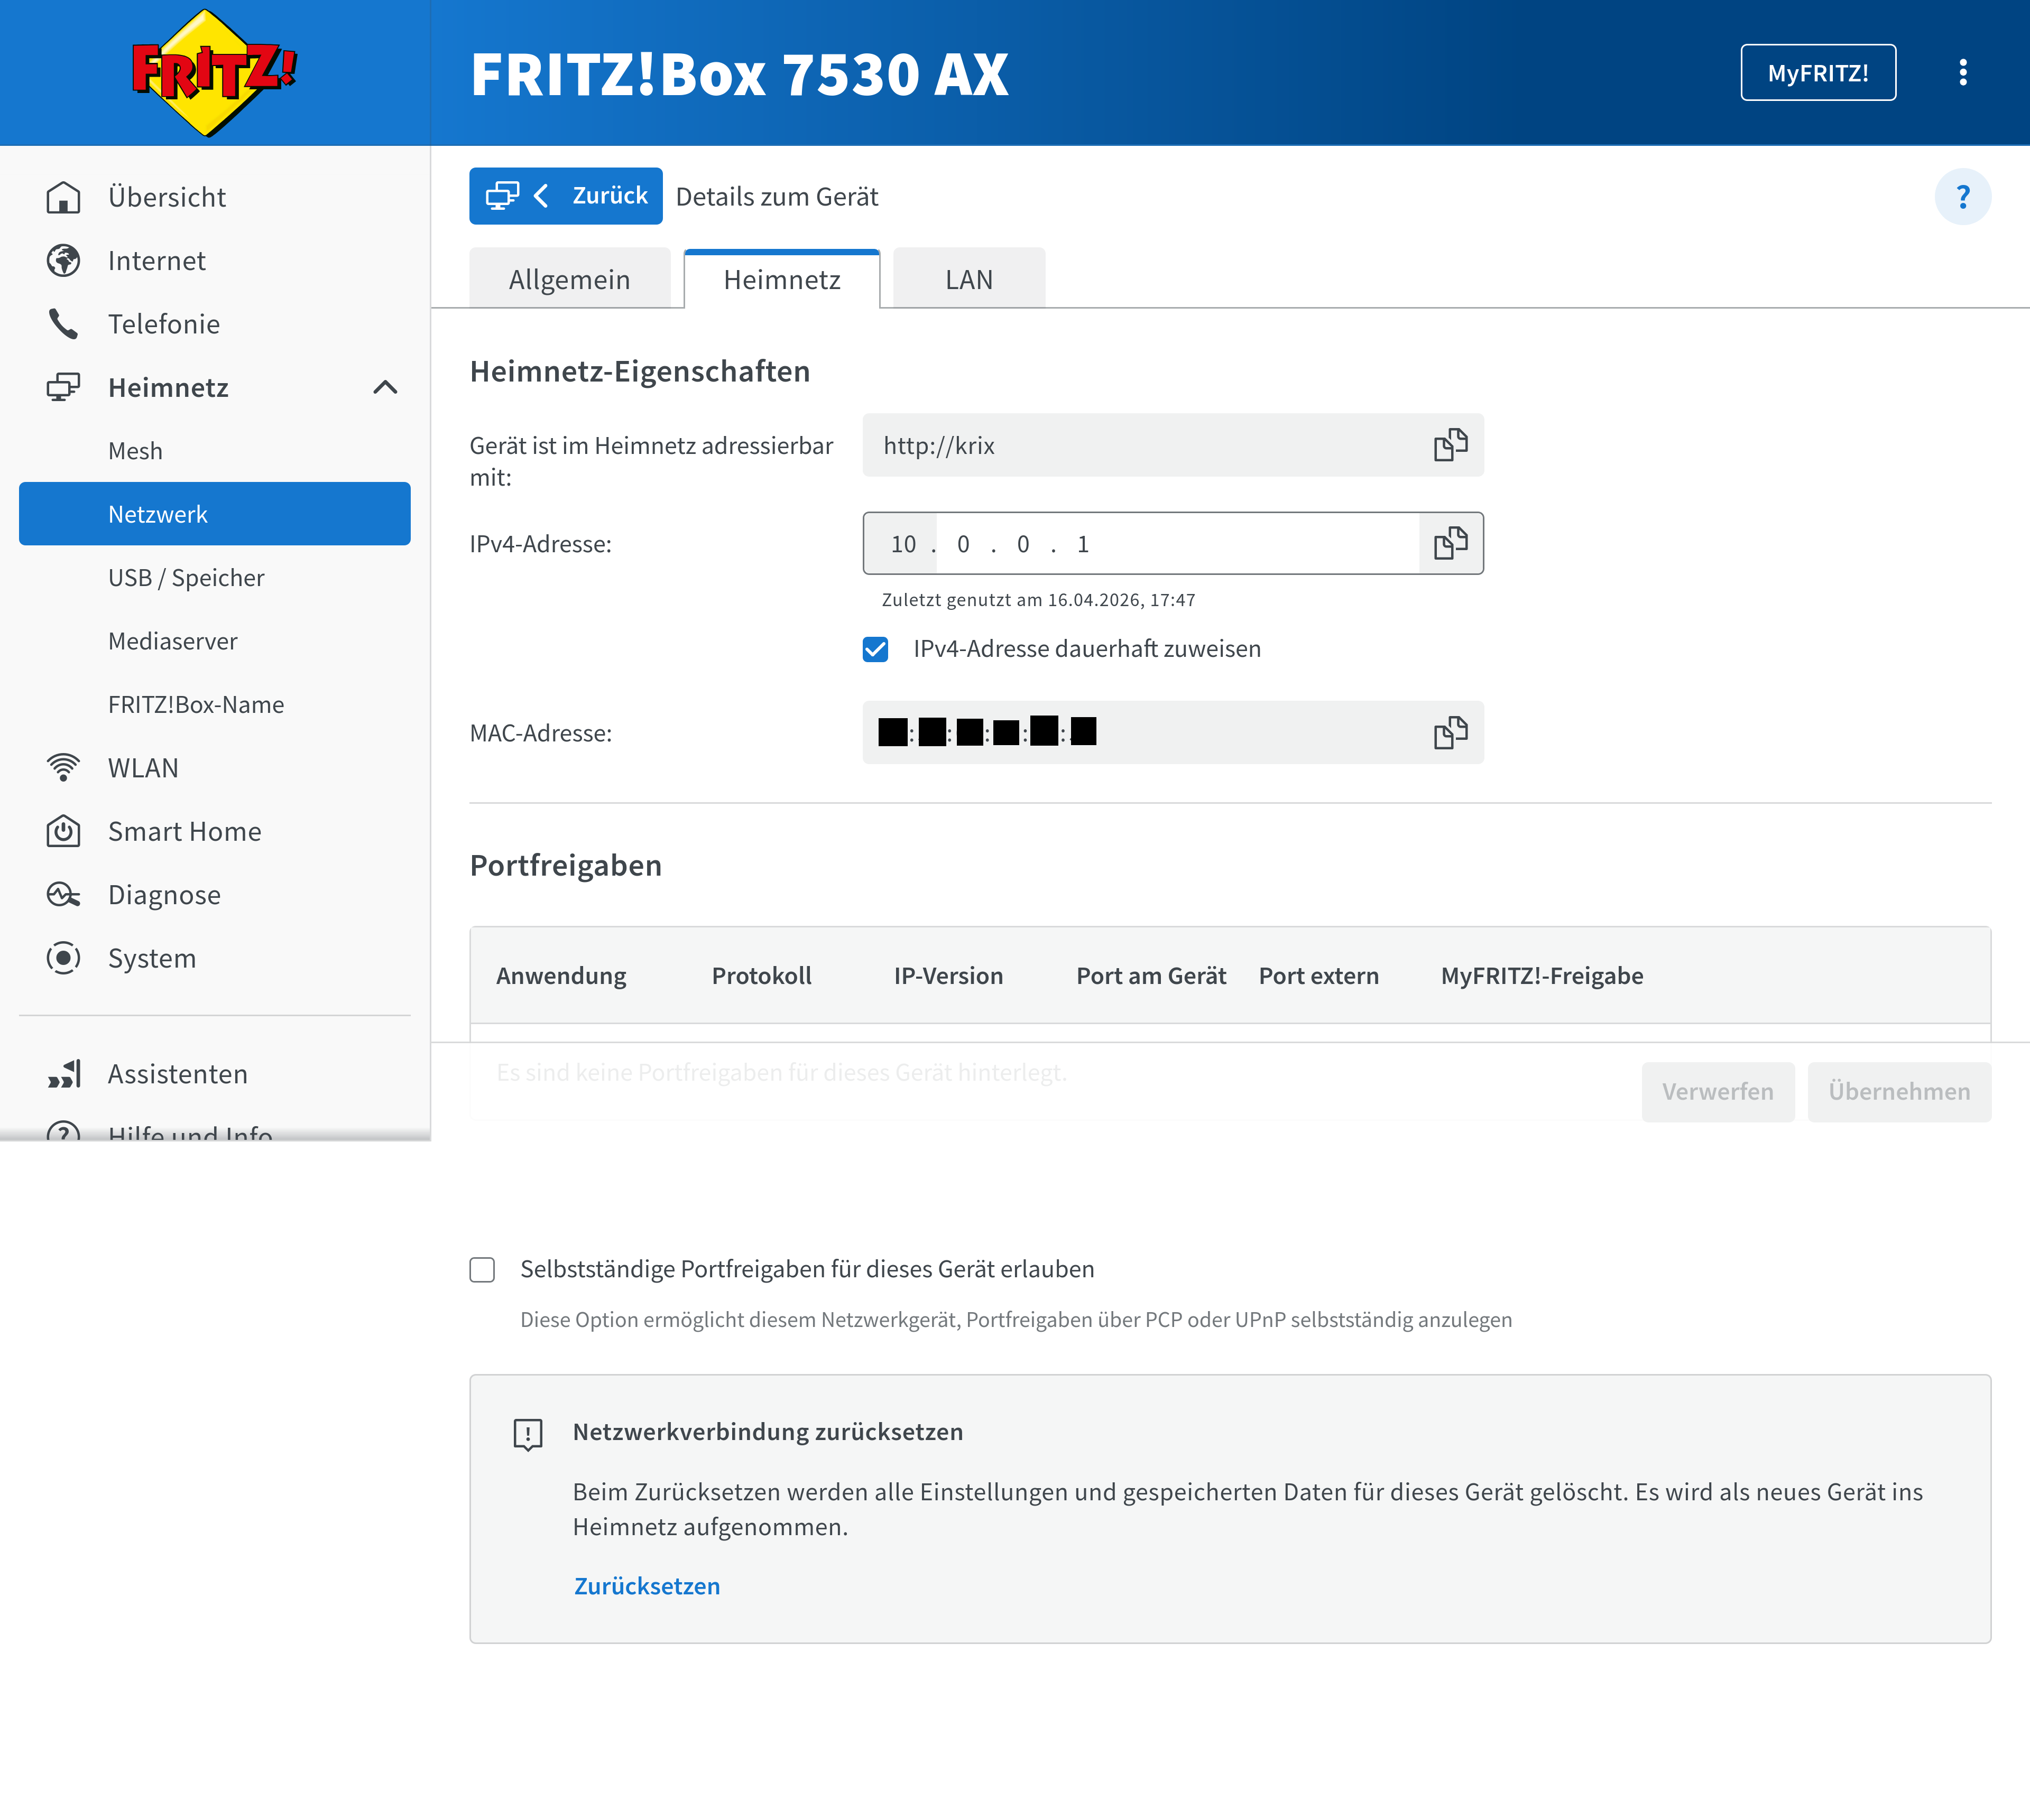Open Smart Home section in sidebar

pyautogui.click(x=184, y=831)
